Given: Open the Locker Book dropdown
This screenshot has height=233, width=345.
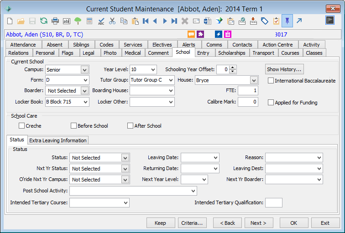Looking at the screenshot, I should click(x=86, y=102).
